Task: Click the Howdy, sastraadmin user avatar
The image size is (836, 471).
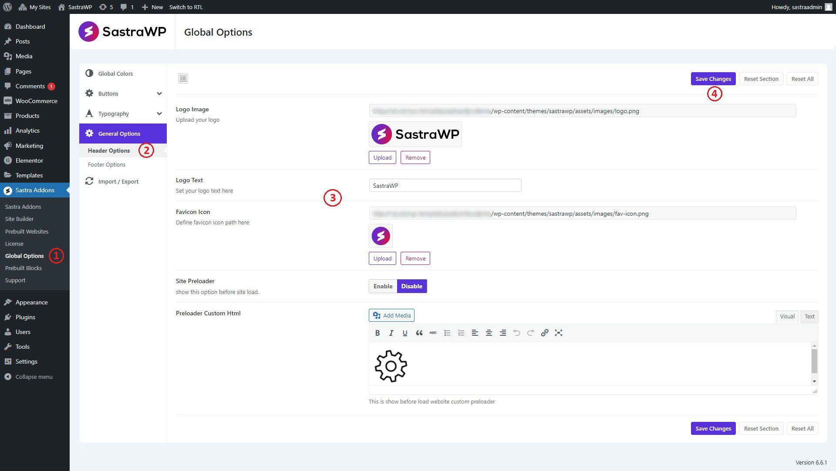Action: tap(828, 7)
